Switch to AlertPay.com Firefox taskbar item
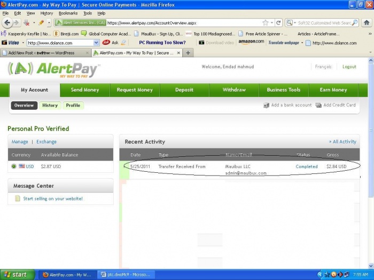This screenshot has height=280, width=374. (x=68, y=275)
